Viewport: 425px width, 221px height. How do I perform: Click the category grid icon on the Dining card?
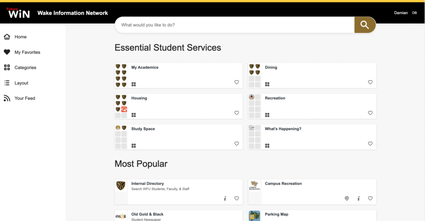click(267, 84)
